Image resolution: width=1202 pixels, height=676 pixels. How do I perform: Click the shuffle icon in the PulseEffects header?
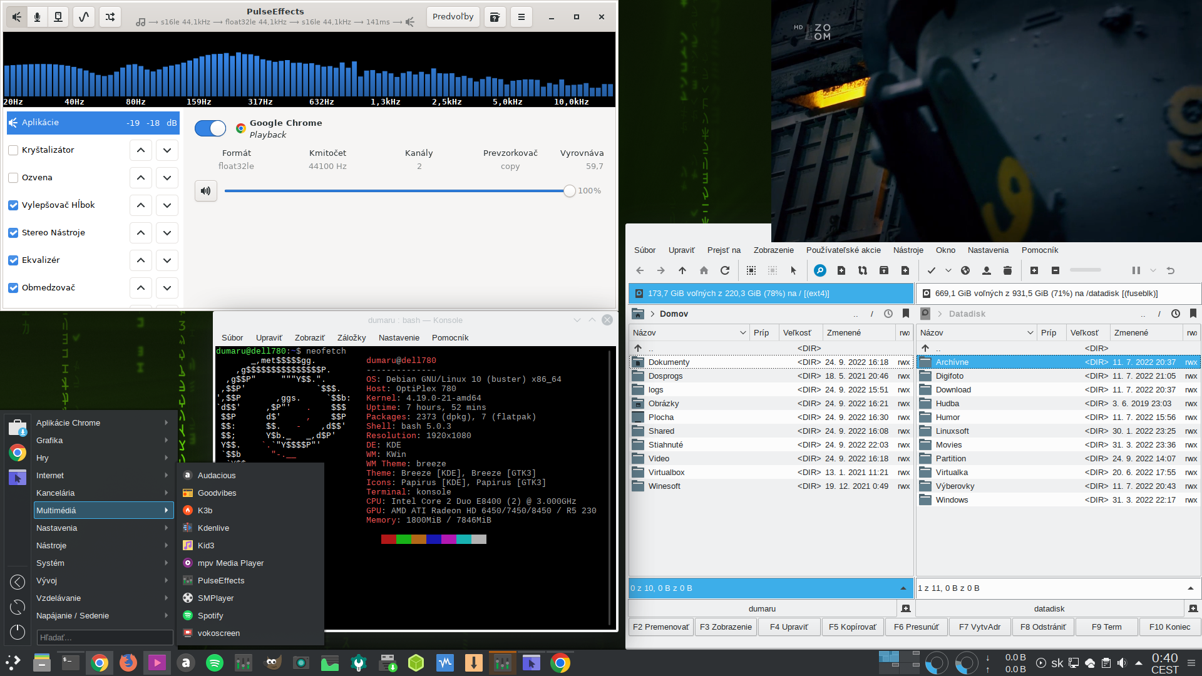(x=110, y=17)
